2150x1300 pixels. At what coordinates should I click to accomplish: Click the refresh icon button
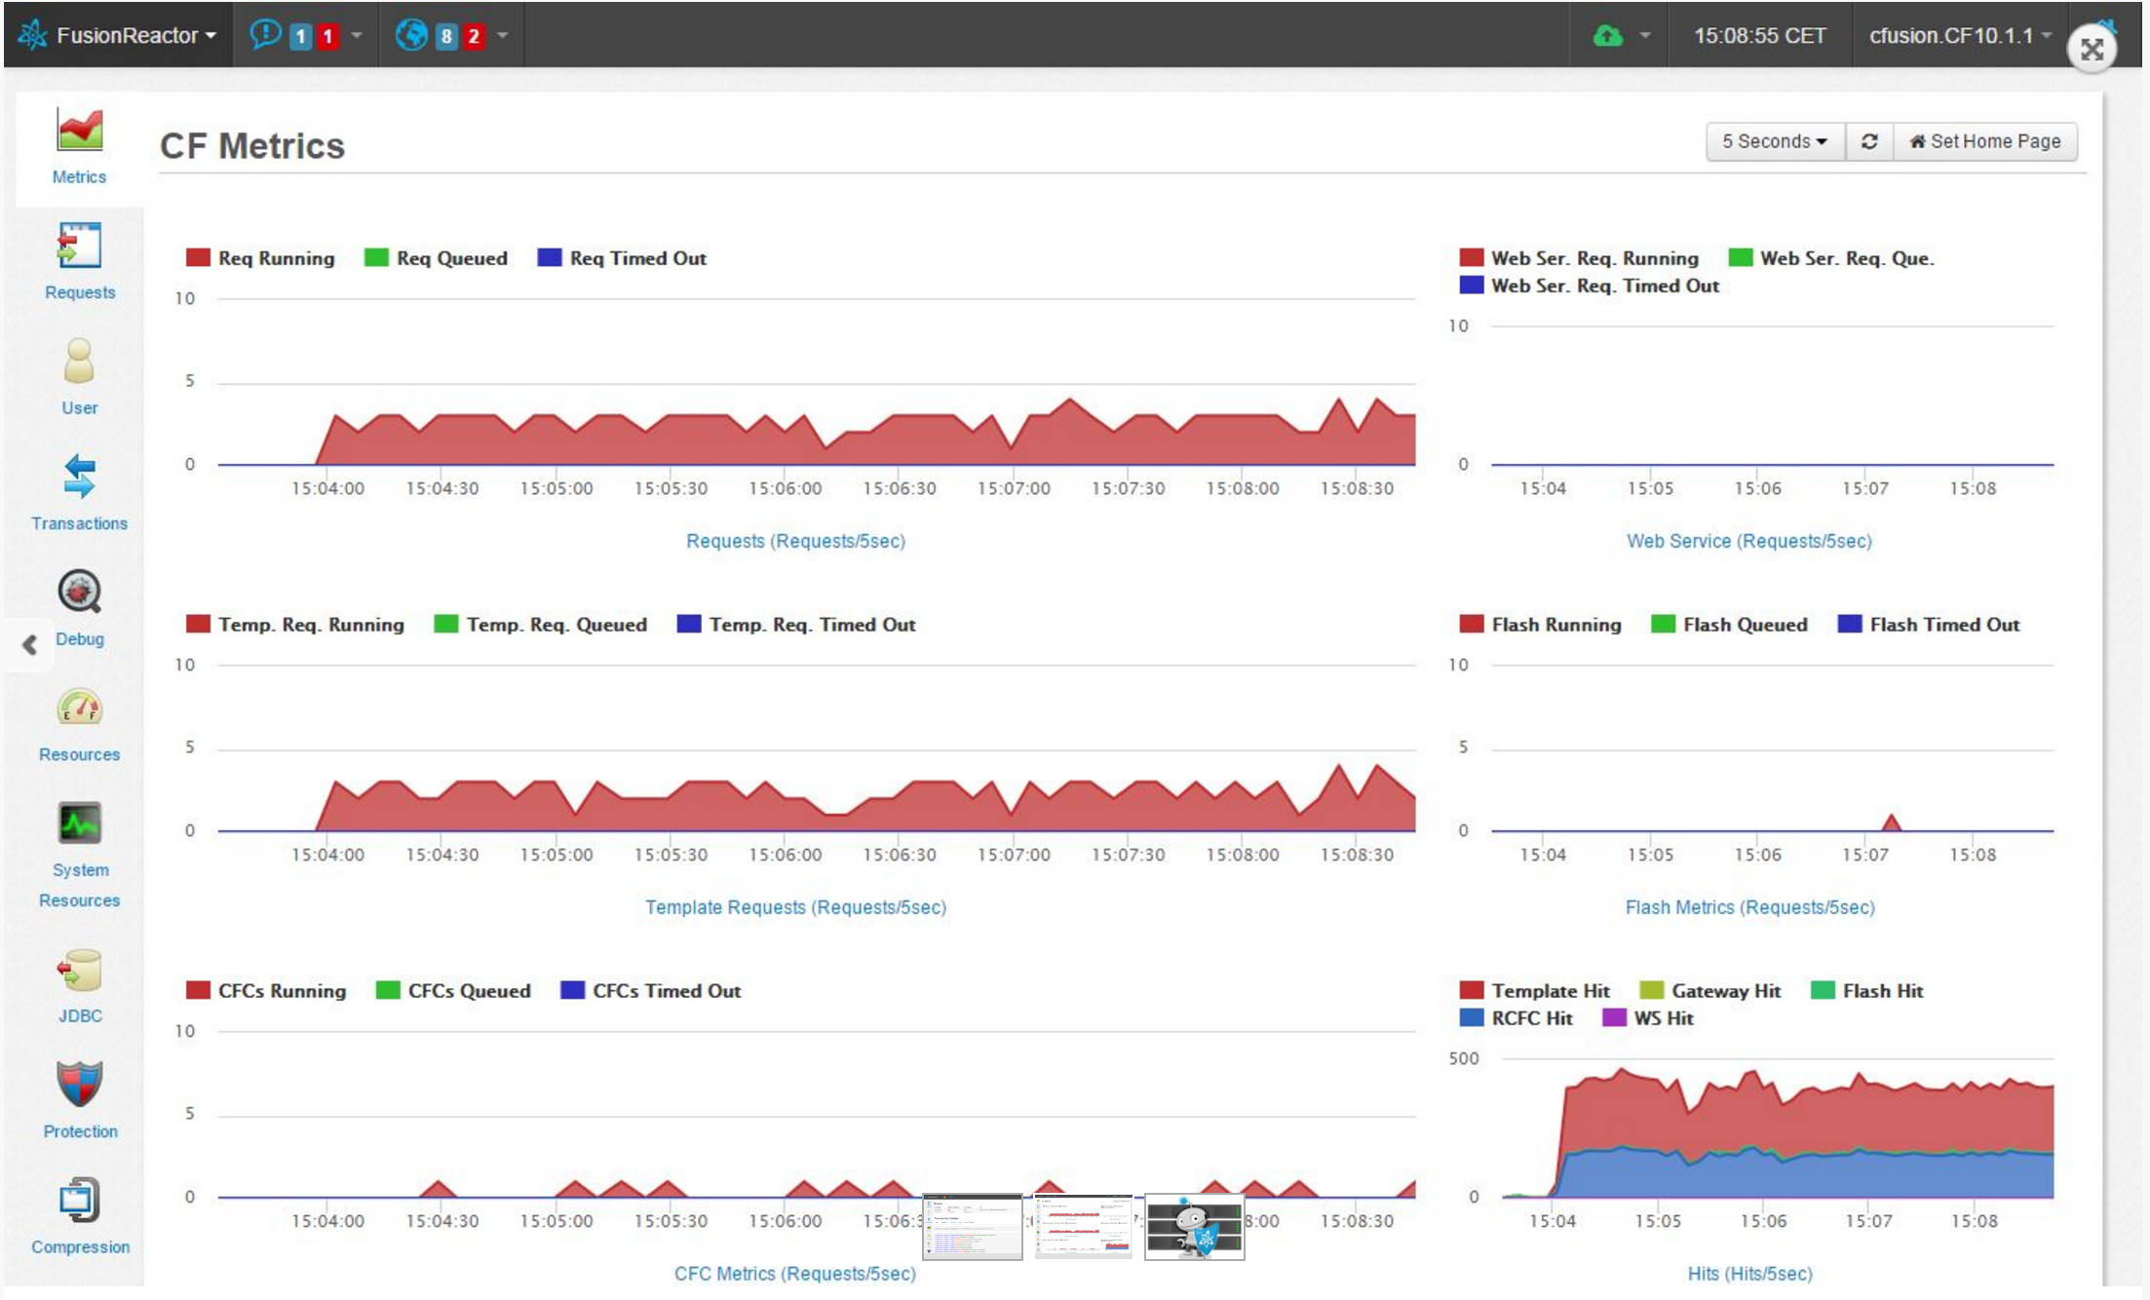click(x=1868, y=141)
